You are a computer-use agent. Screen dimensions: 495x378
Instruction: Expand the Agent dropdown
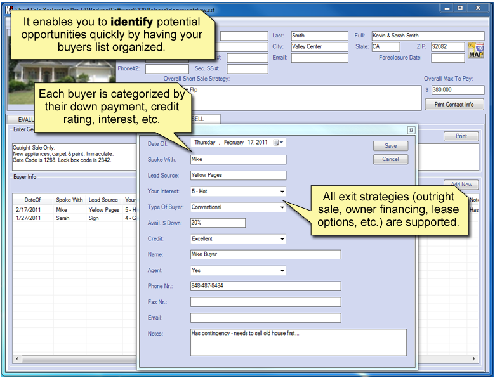tap(282, 270)
